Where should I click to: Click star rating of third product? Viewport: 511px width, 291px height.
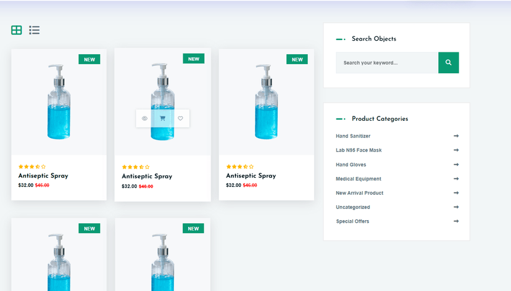(x=240, y=166)
